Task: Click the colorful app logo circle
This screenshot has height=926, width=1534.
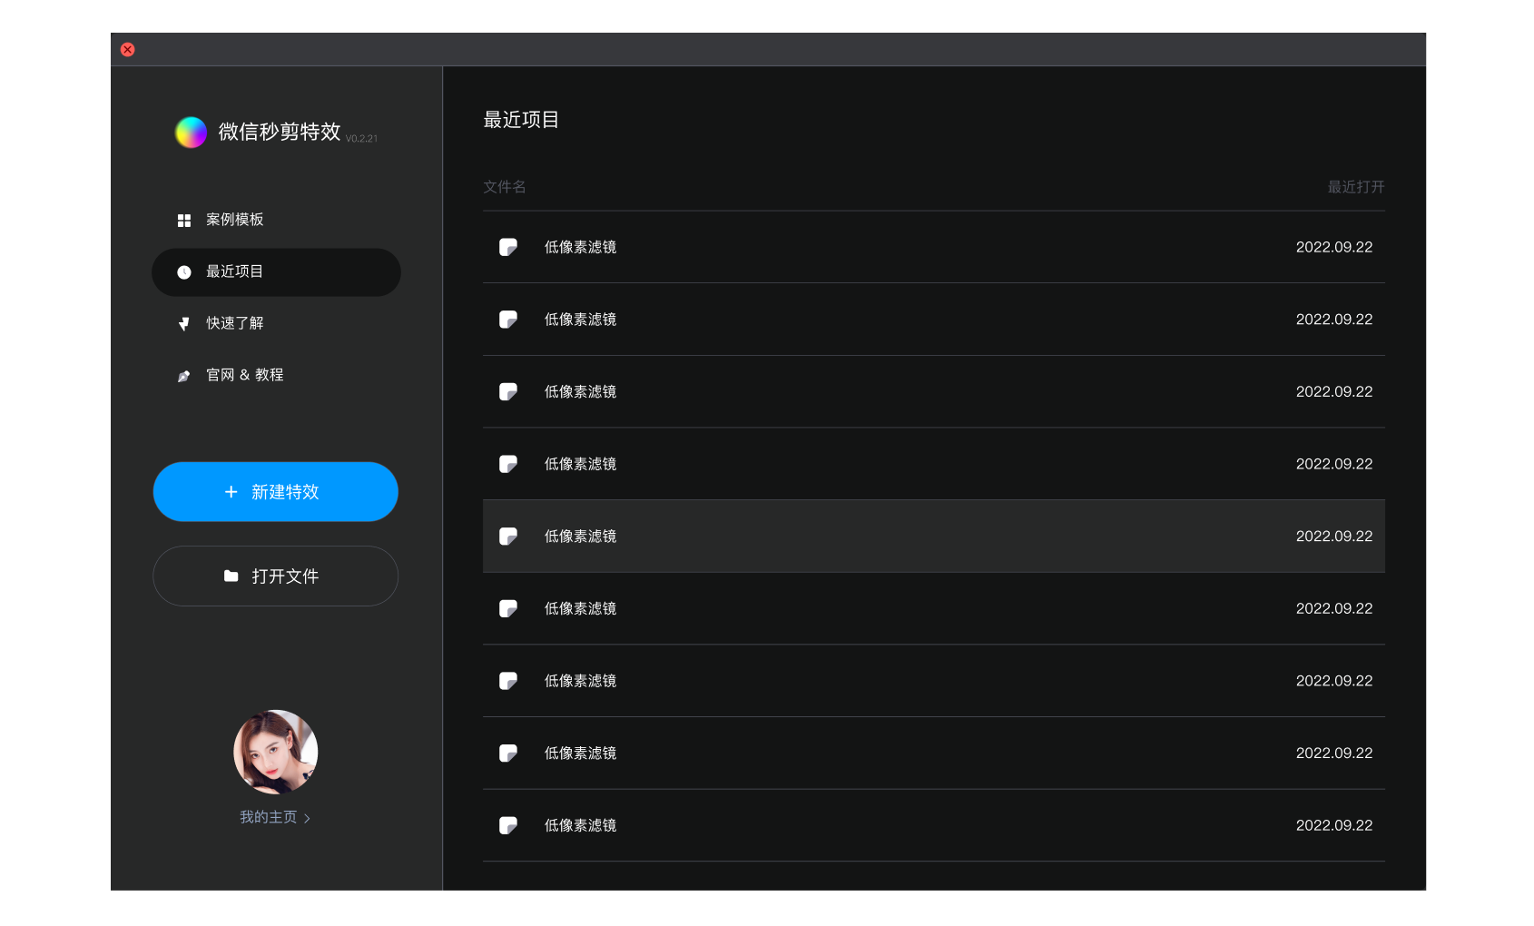Action: [x=191, y=133]
